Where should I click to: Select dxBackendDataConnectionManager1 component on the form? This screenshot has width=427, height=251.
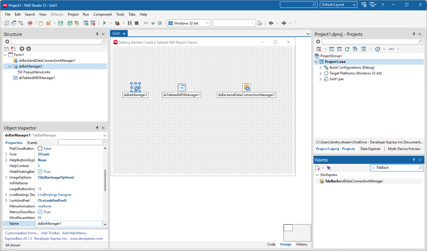click(x=246, y=87)
